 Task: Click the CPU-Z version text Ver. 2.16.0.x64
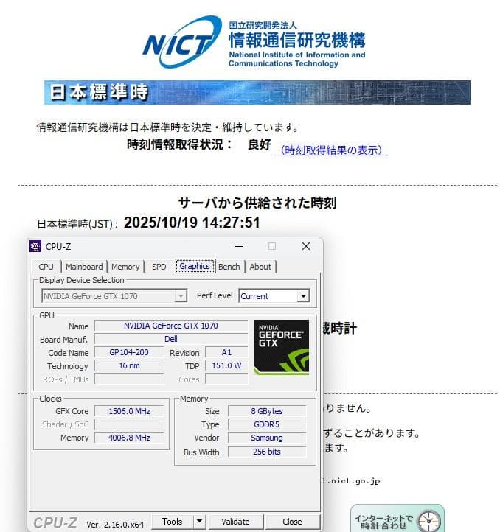pyautogui.click(x=115, y=525)
